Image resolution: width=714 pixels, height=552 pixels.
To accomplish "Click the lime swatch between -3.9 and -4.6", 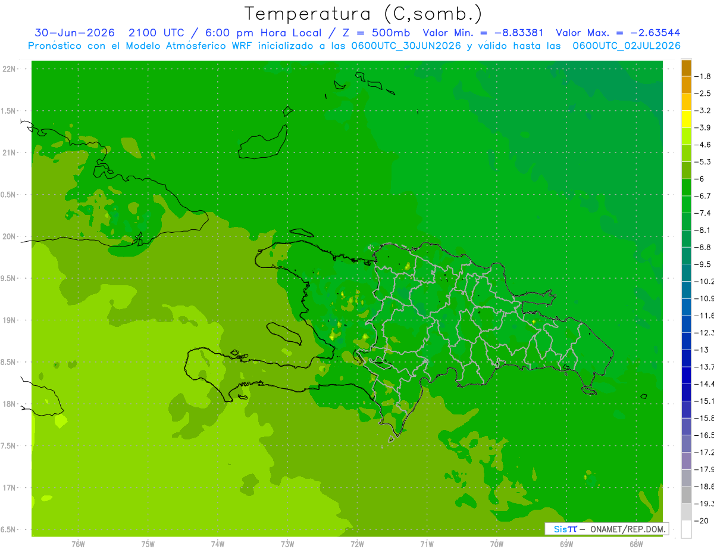I will pos(686,136).
